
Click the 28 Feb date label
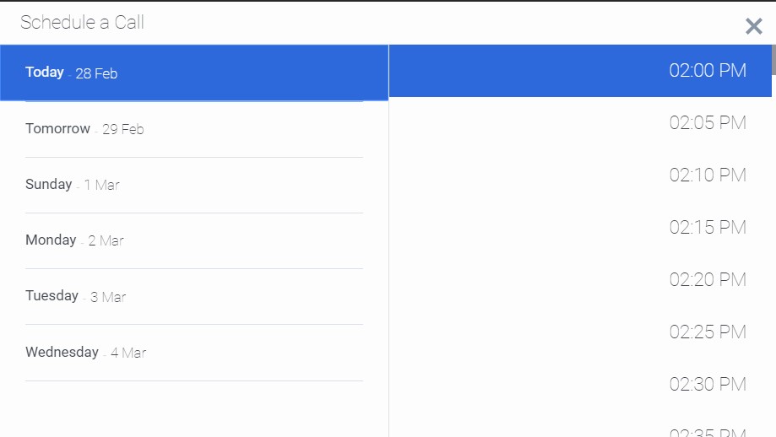[x=96, y=74]
